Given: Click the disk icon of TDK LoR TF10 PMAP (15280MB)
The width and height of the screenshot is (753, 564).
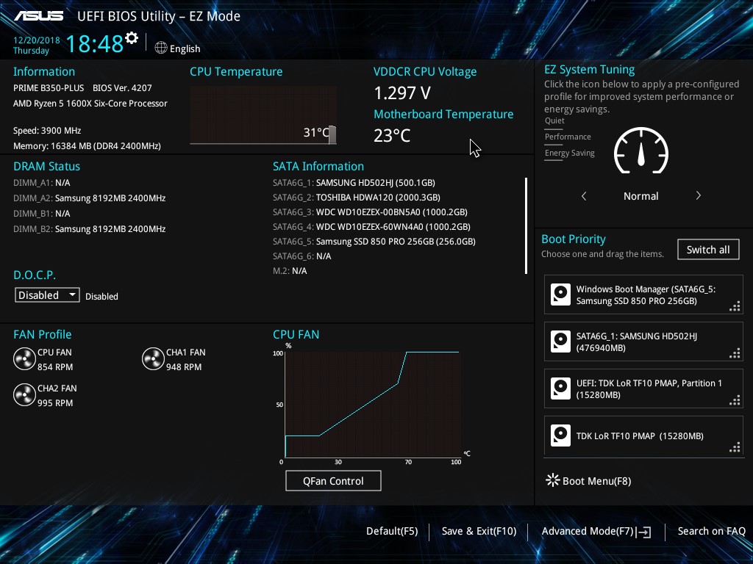Looking at the screenshot, I should click(x=560, y=435).
